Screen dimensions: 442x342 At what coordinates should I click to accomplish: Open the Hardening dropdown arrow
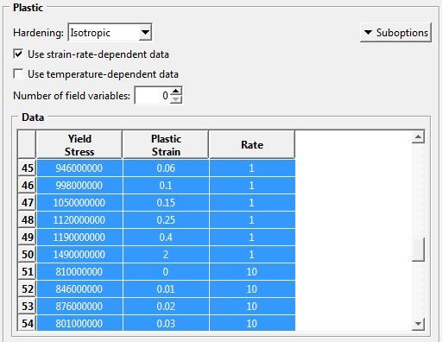145,33
